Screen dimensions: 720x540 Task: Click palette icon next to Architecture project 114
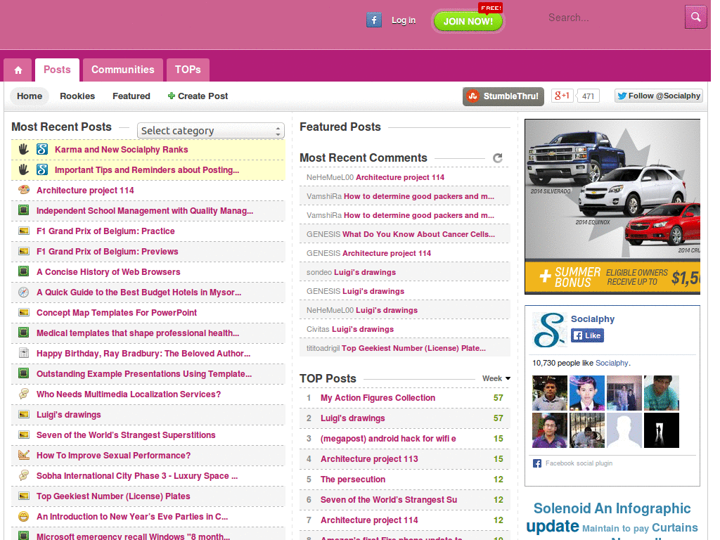pyautogui.click(x=23, y=190)
